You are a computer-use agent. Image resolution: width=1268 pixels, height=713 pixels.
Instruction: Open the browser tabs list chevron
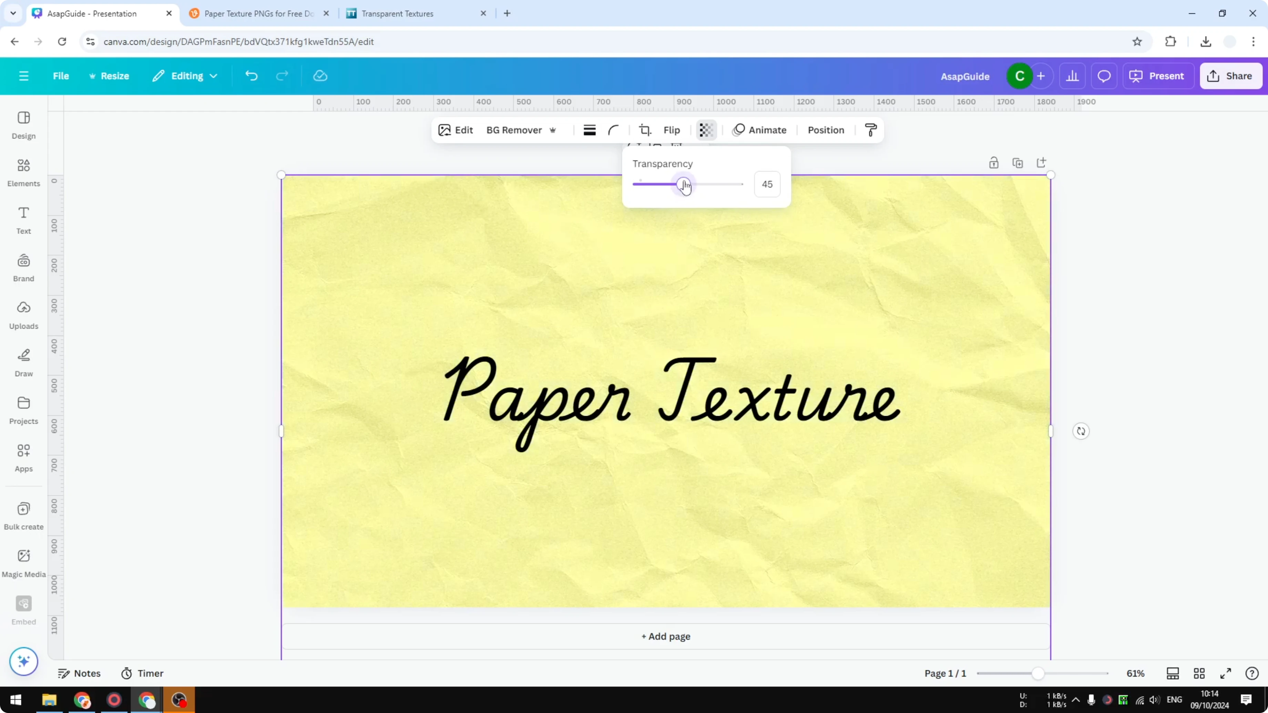[x=13, y=13]
